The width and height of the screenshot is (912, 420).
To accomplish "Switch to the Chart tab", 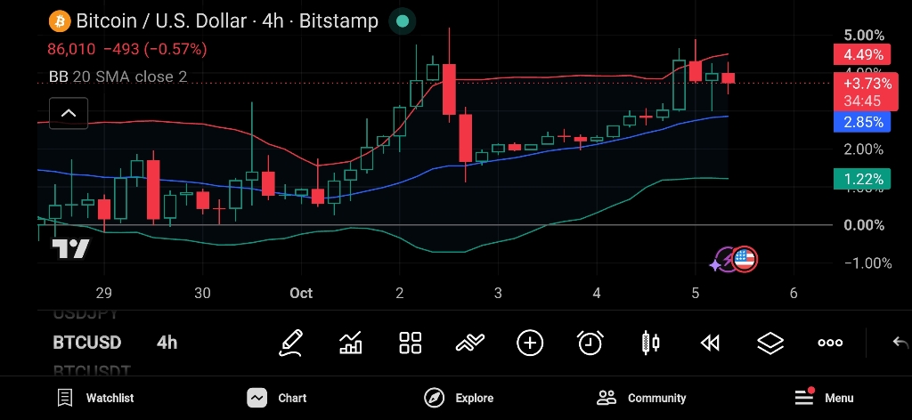I will [x=277, y=398].
